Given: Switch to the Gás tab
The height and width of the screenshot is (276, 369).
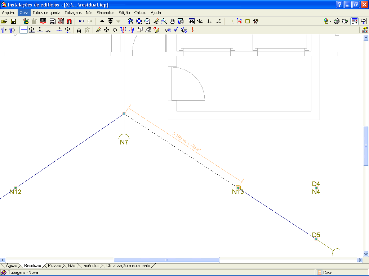Looking at the screenshot, I should coord(72,266).
